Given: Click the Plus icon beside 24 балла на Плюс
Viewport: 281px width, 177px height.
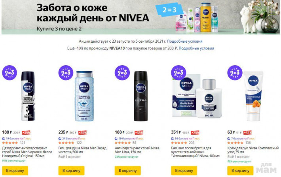Looking at the screenshot, I should (60, 139).
